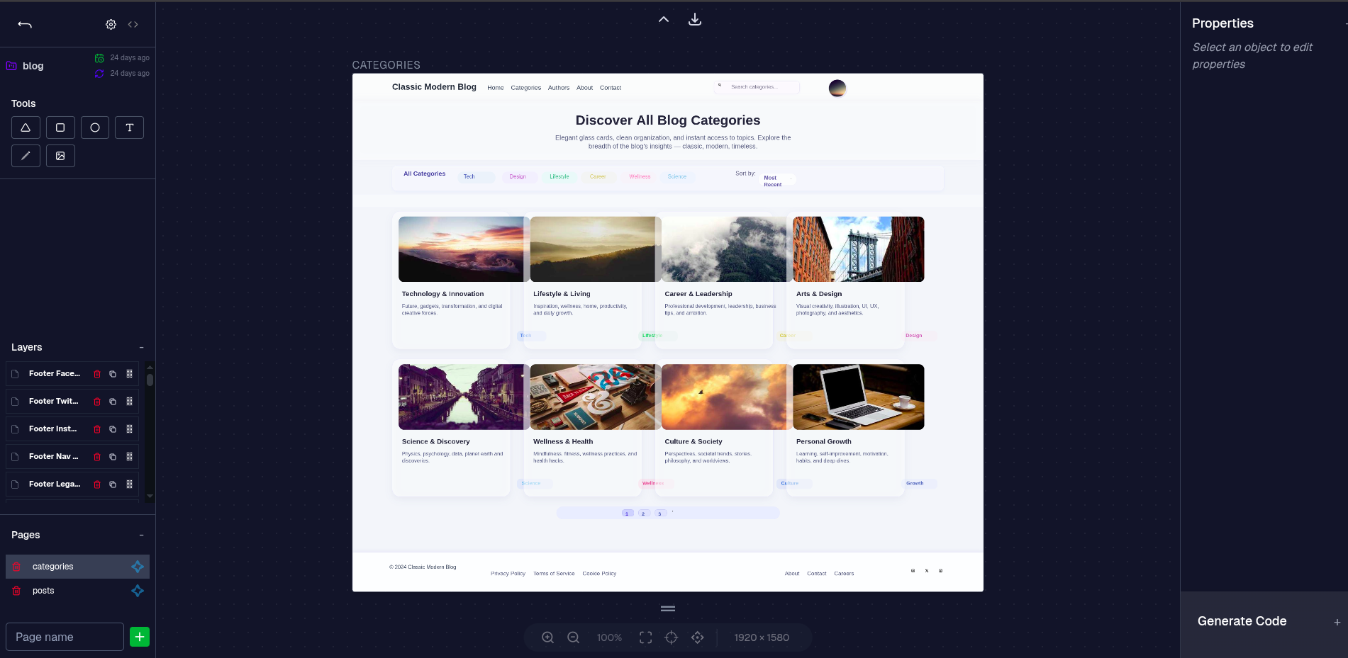
Task: Zoom out on the canvas
Action: click(x=574, y=637)
